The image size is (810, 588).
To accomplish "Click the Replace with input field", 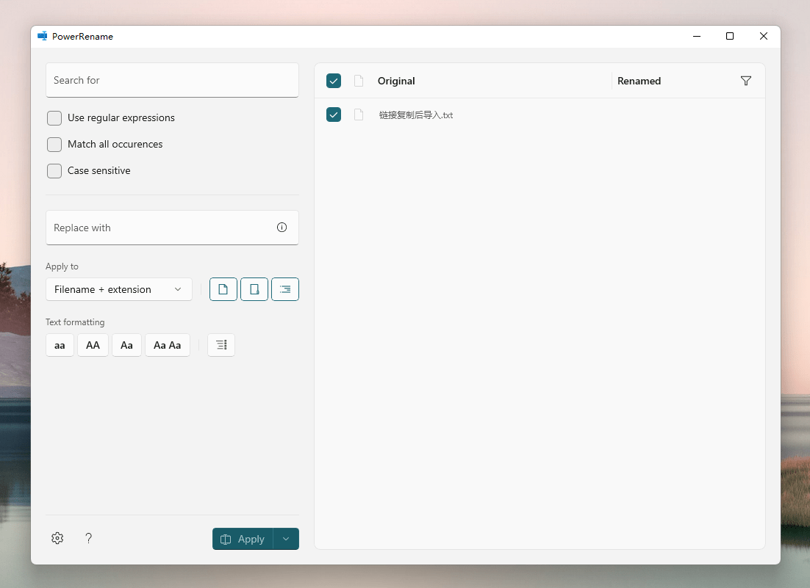I will [x=172, y=228].
